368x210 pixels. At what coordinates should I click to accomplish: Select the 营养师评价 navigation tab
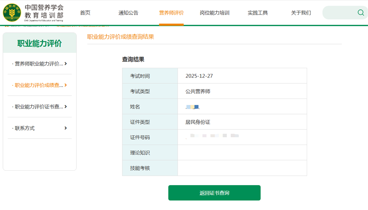click(x=171, y=13)
